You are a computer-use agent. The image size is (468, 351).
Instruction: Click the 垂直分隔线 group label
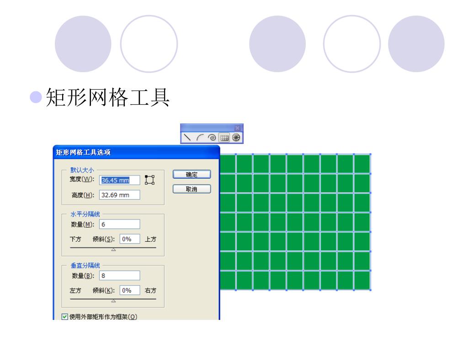85,266
